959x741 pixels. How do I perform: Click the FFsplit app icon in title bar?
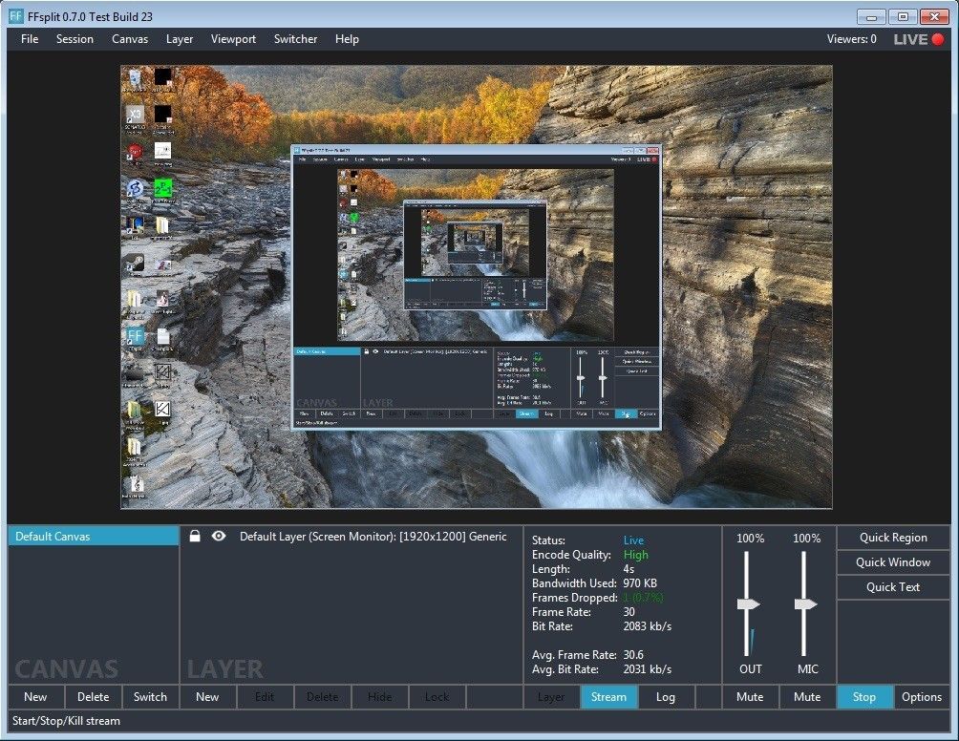click(x=15, y=16)
